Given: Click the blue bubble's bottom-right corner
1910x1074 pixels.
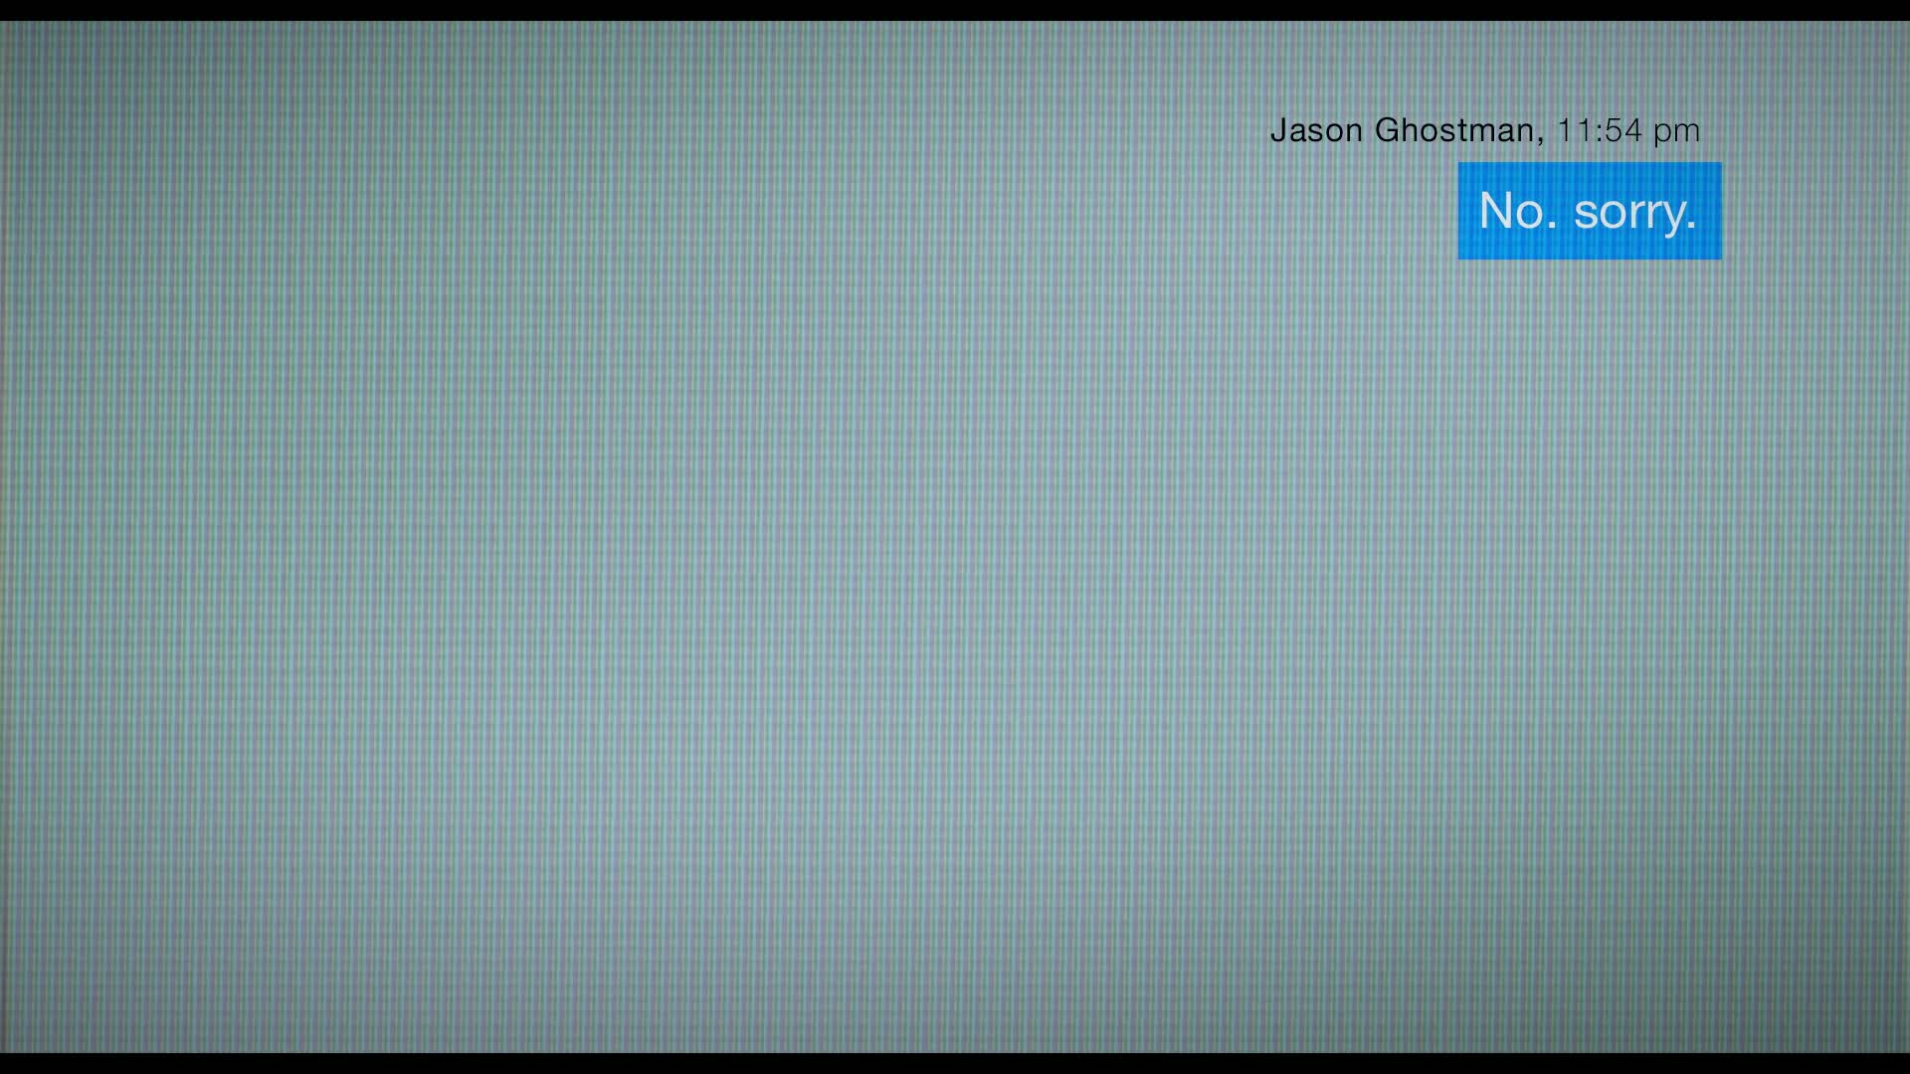Looking at the screenshot, I should tap(1718, 257).
